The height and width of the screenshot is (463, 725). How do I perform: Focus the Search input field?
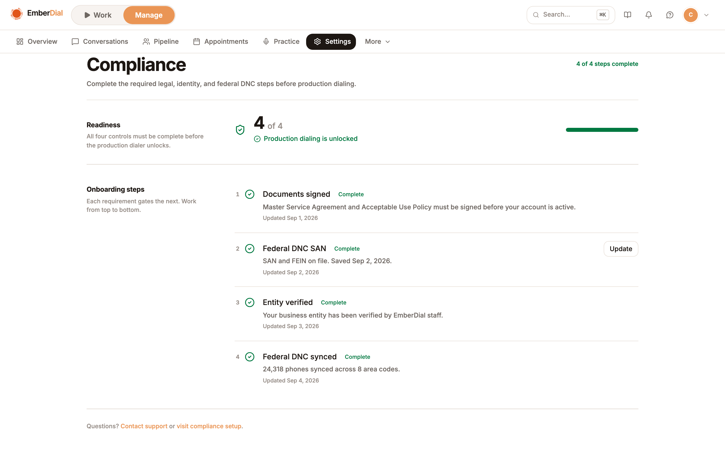(570, 15)
